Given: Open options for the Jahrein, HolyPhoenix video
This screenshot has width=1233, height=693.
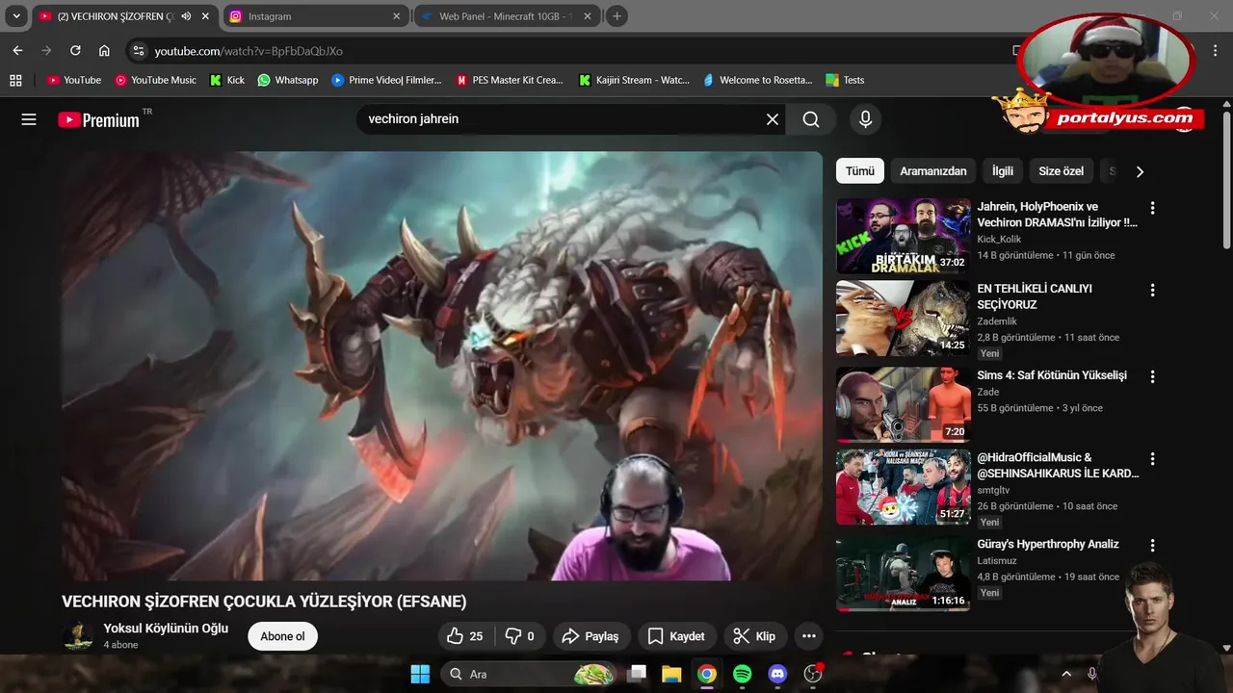Looking at the screenshot, I should tap(1152, 208).
